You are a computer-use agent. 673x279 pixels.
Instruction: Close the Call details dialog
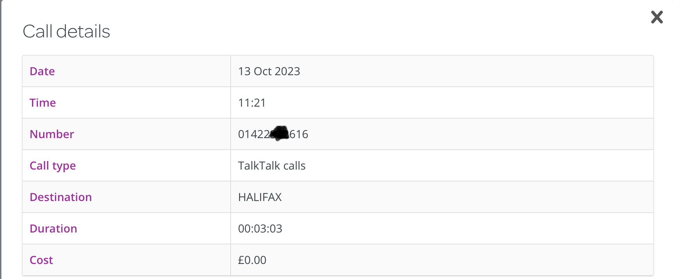coord(657,17)
